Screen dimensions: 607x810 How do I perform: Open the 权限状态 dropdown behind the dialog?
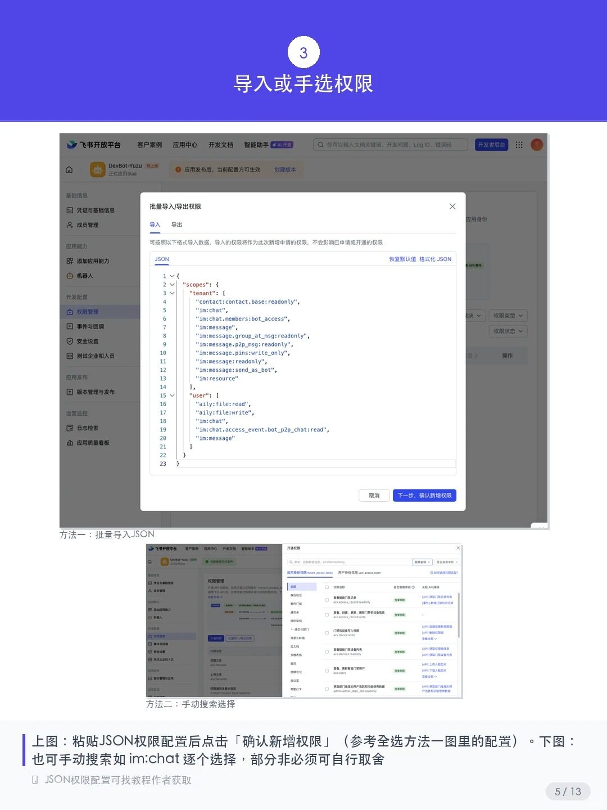[508, 331]
